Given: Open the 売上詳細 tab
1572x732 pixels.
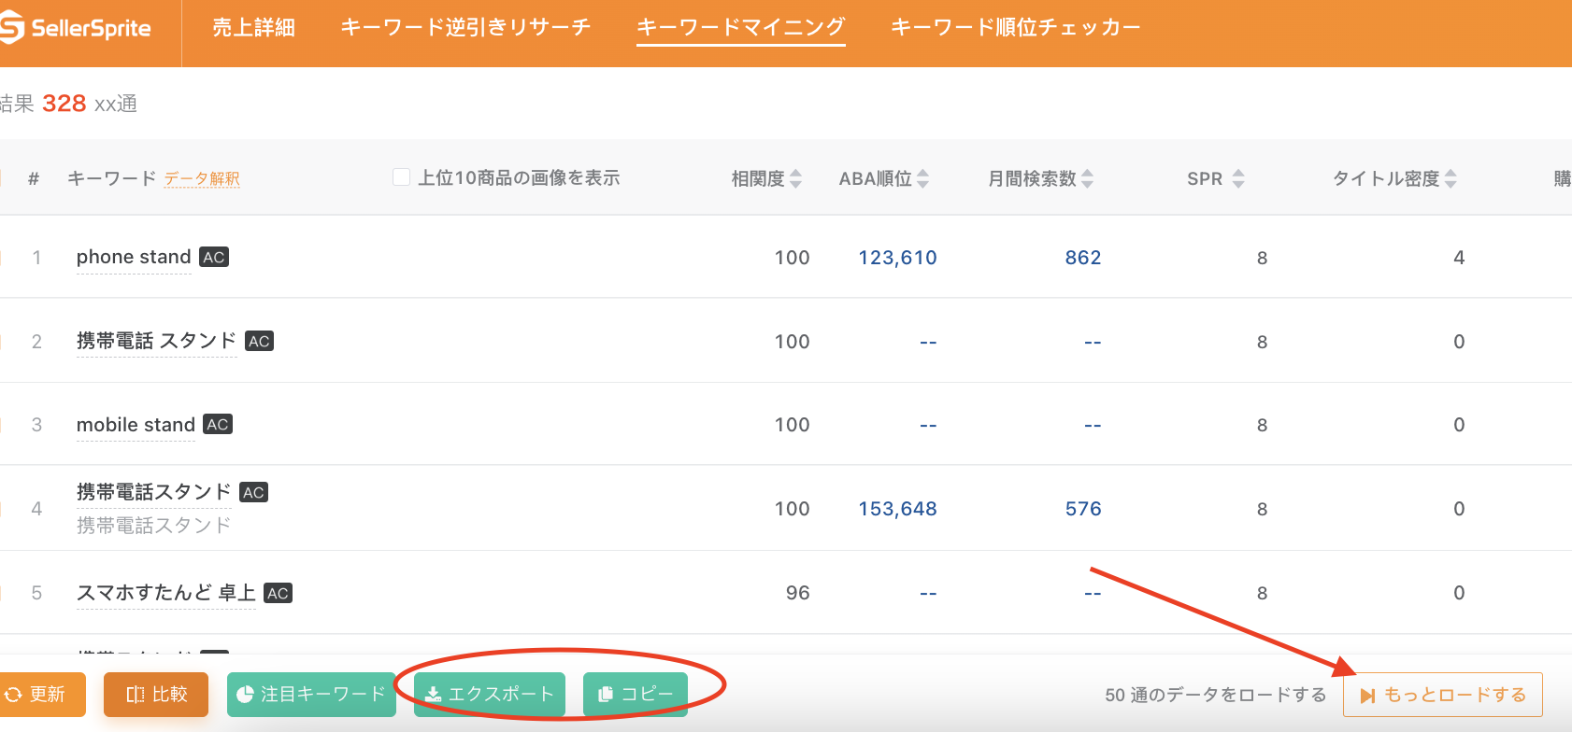Looking at the screenshot, I should (x=254, y=28).
